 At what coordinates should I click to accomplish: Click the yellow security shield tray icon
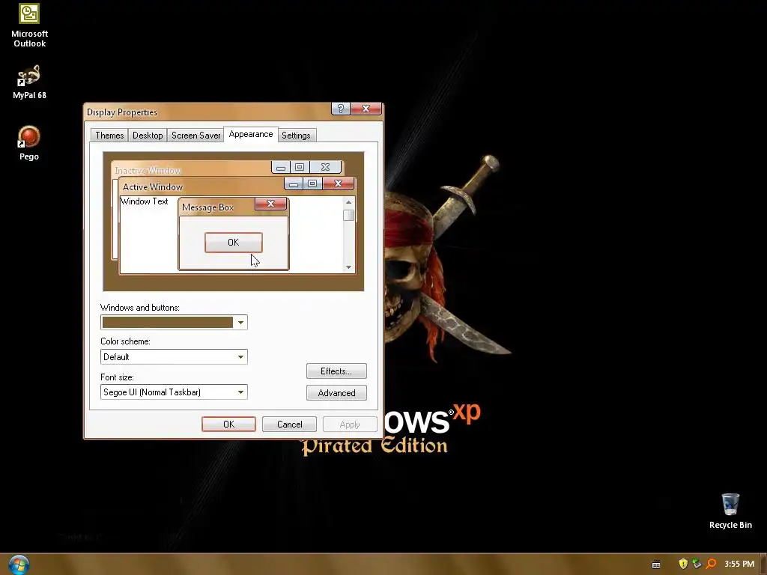pyautogui.click(x=683, y=564)
